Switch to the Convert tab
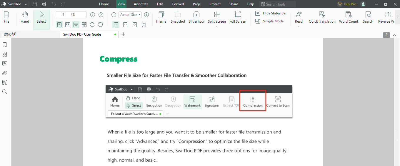400x166 pixels. click(x=178, y=4)
